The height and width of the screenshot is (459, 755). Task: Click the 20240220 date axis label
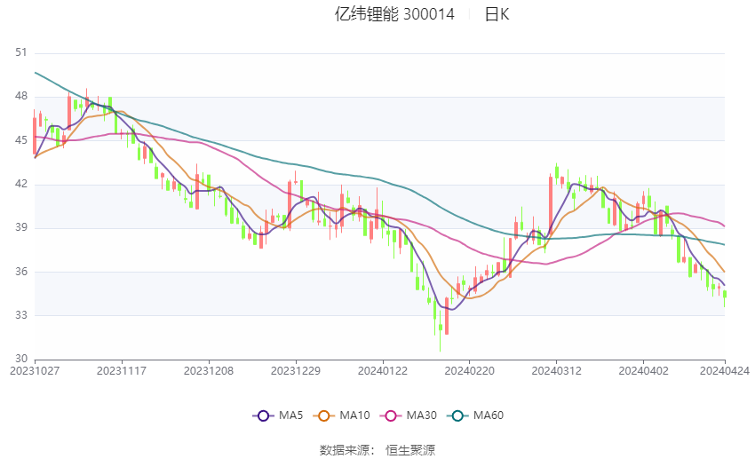[470, 371]
